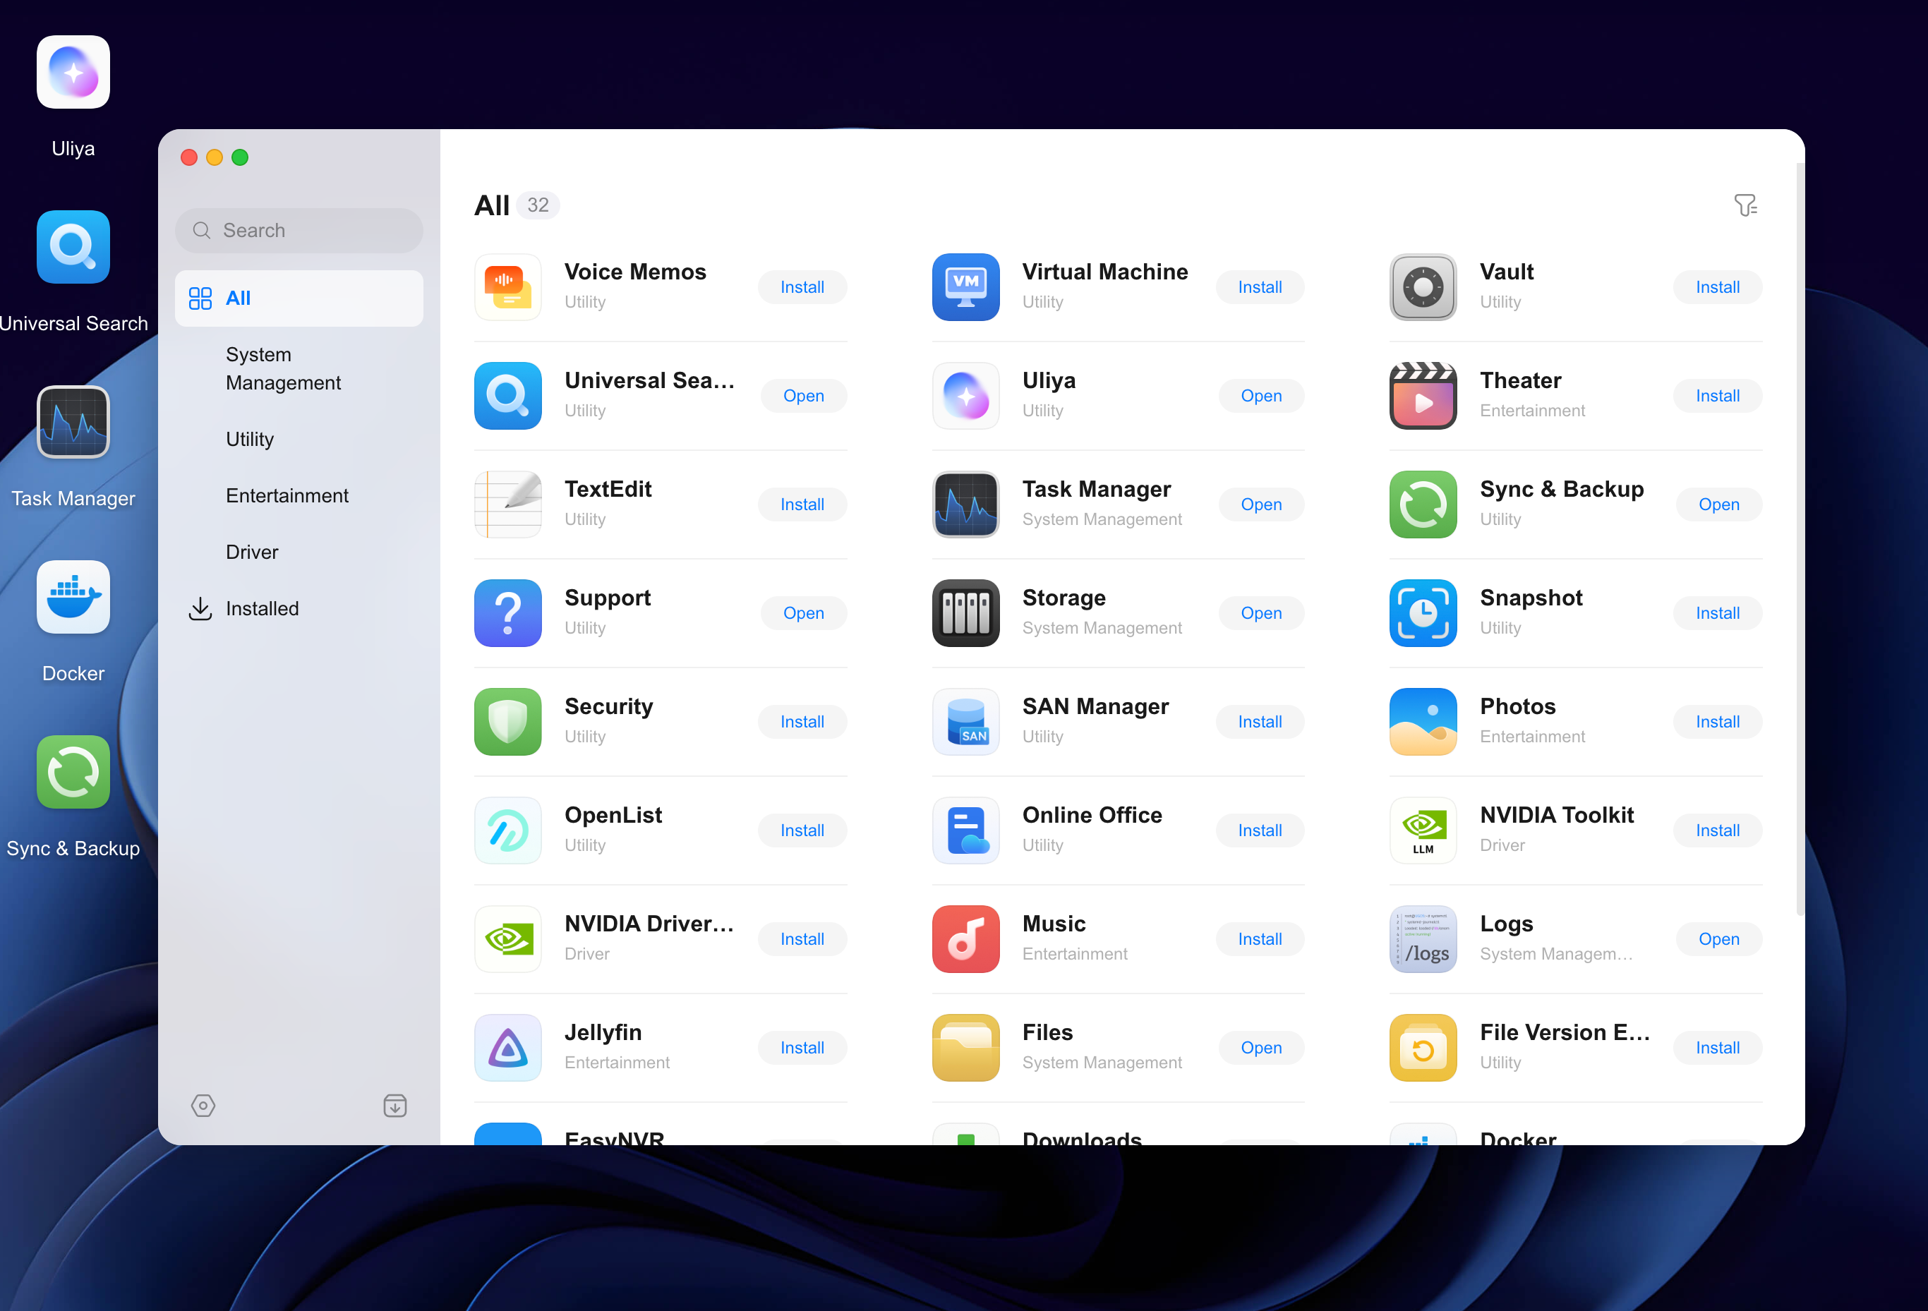Launch Docker from the desktop

(x=73, y=597)
